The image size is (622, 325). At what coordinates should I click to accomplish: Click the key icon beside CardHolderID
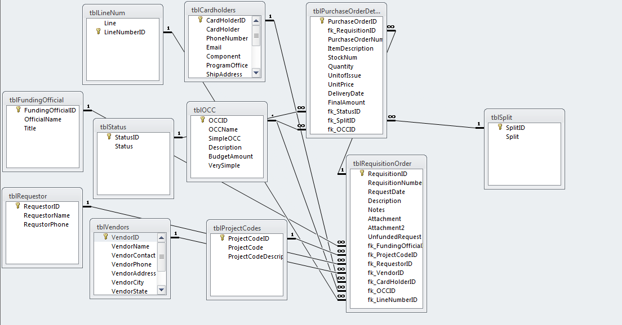point(201,20)
